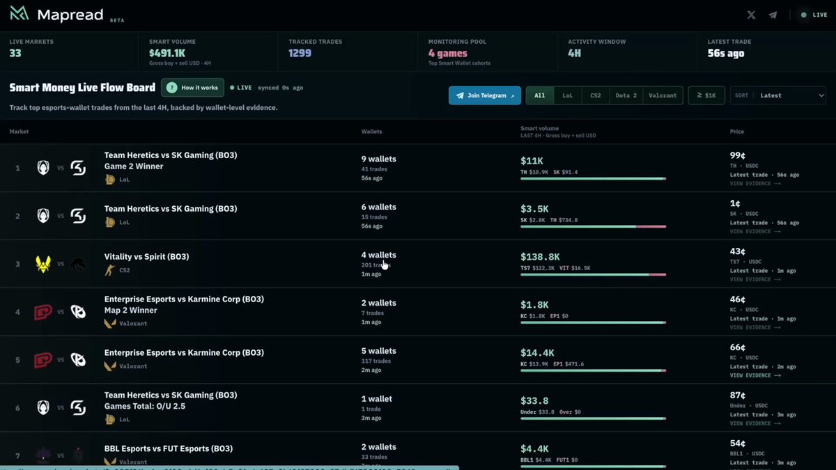Click the Spirit team logo
This screenshot has width=836, height=470.
pos(78,264)
